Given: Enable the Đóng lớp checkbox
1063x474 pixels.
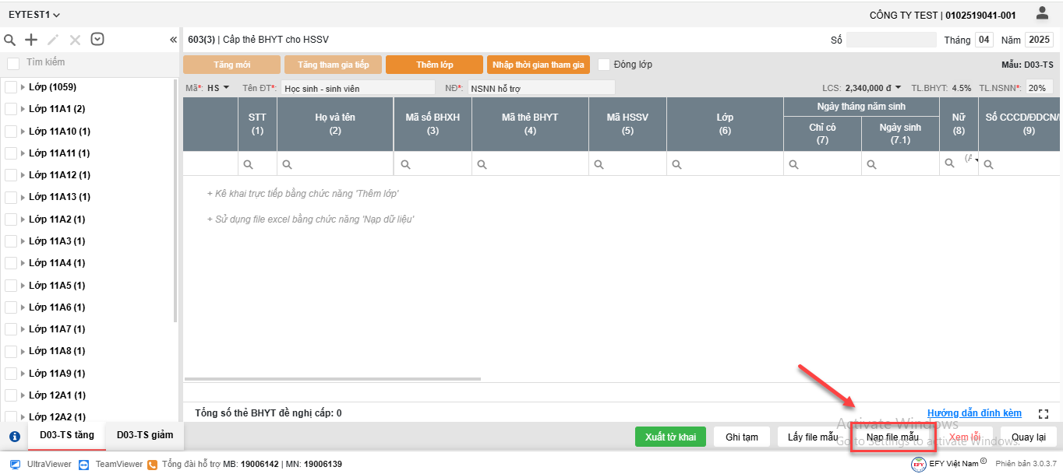Looking at the screenshot, I should (x=604, y=65).
